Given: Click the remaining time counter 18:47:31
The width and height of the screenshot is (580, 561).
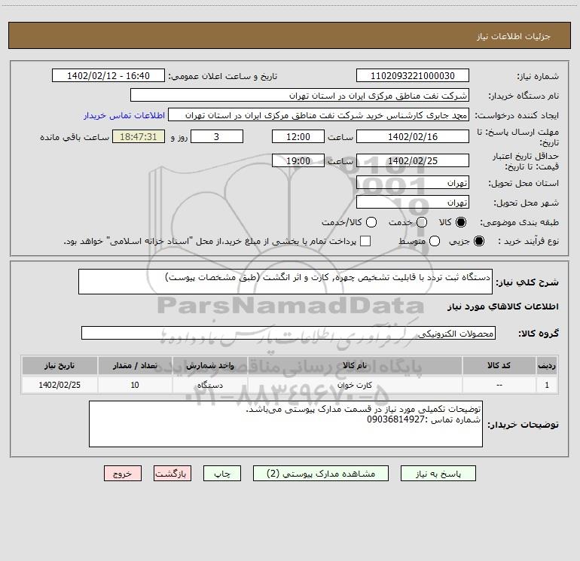Looking at the screenshot, I should click(139, 137).
